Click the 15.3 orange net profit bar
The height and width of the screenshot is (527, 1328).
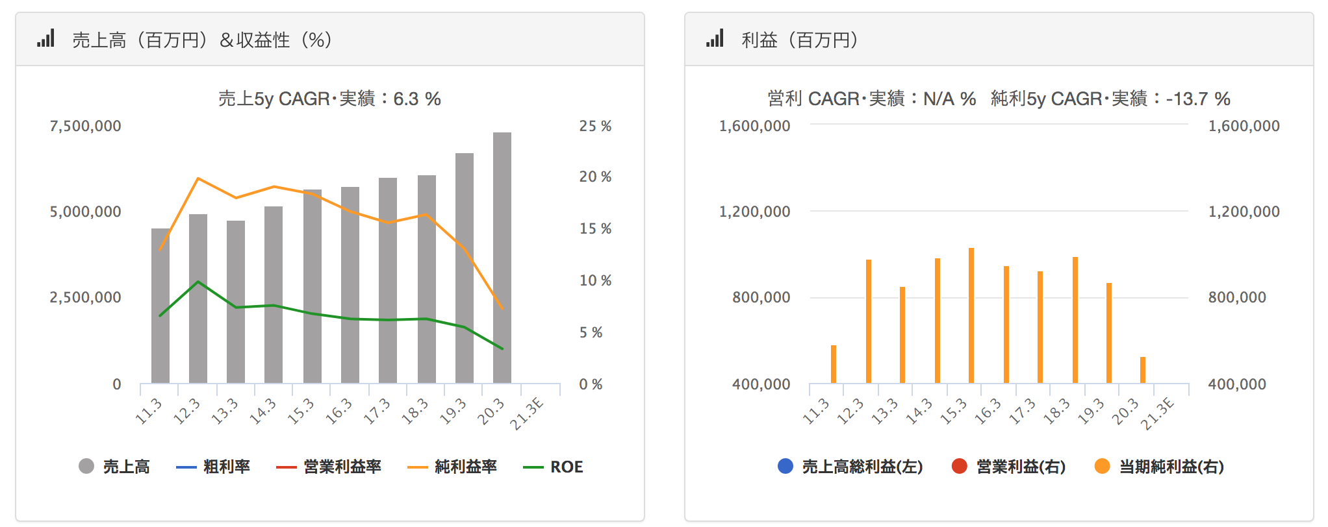coord(971,315)
